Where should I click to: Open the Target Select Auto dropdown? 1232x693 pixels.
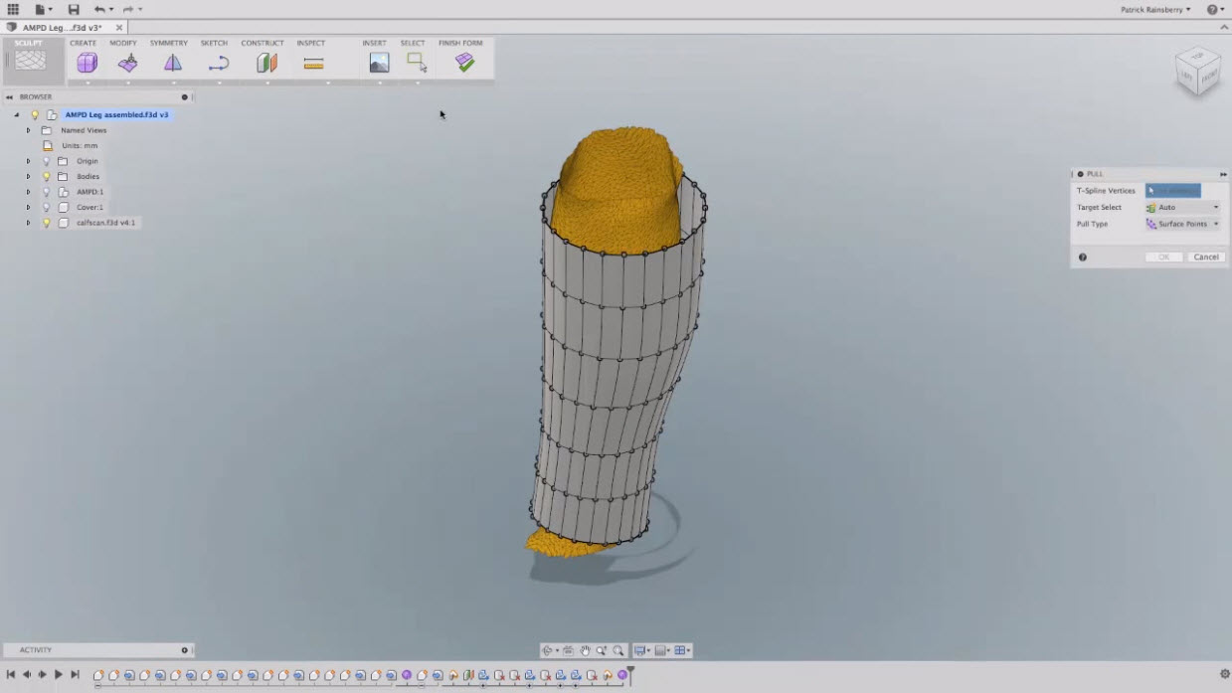tap(1182, 208)
